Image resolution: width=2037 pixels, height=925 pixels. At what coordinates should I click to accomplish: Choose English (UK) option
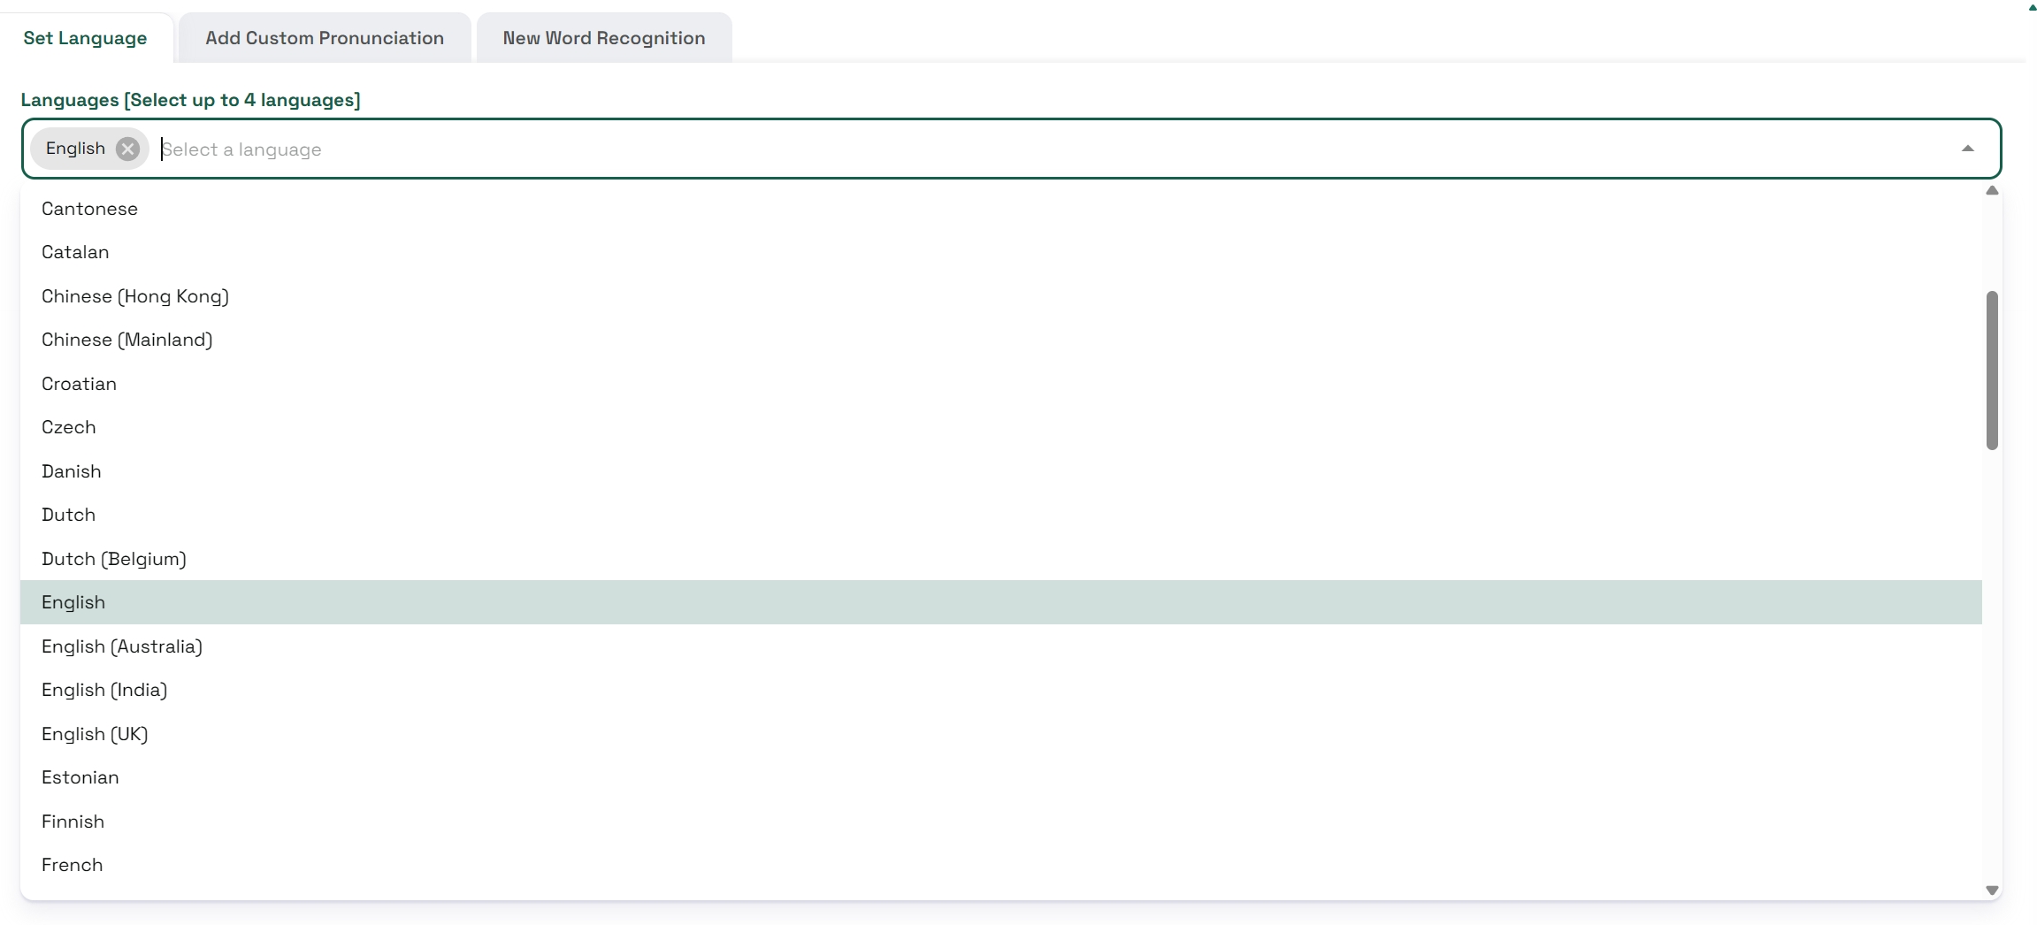click(95, 734)
